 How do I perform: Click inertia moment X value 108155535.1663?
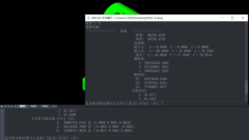pos(156,63)
